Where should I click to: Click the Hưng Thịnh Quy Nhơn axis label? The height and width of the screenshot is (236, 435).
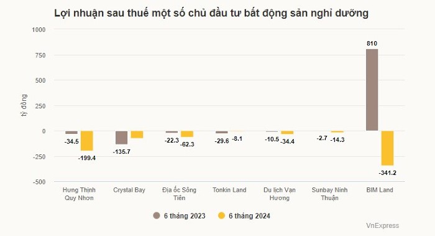(x=79, y=194)
